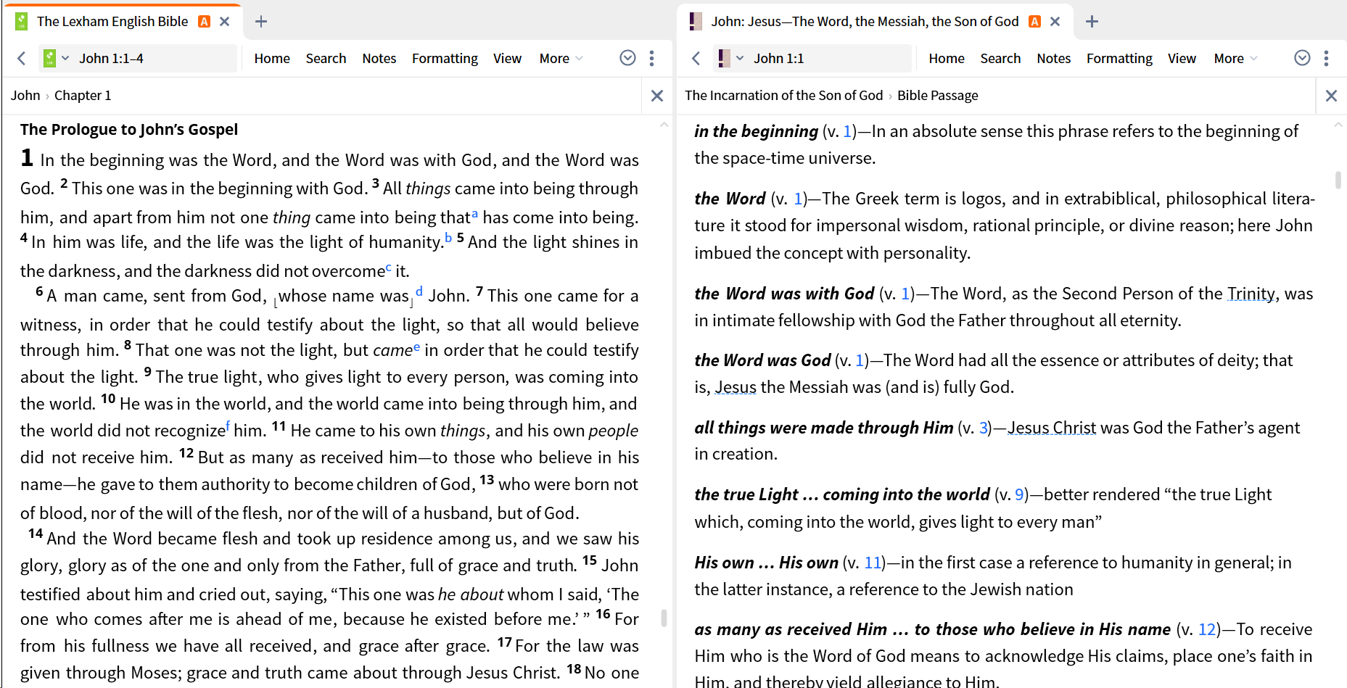Open Notes in the commentary toolbar
The height and width of the screenshot is (688, 1347).
[1054, 58]
